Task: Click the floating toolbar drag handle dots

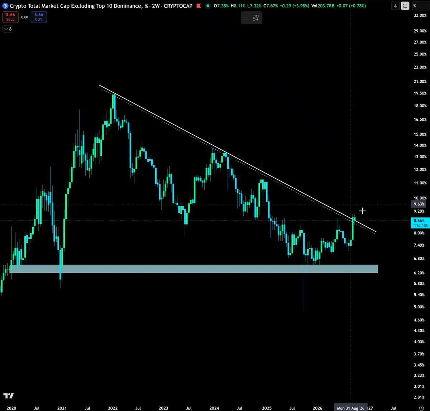Action: point(245,18)
